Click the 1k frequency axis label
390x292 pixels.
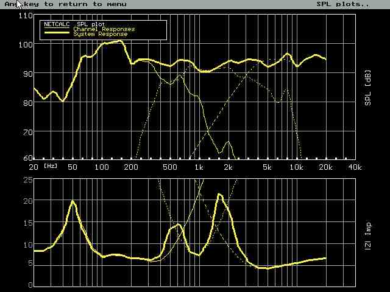[199, 167]
